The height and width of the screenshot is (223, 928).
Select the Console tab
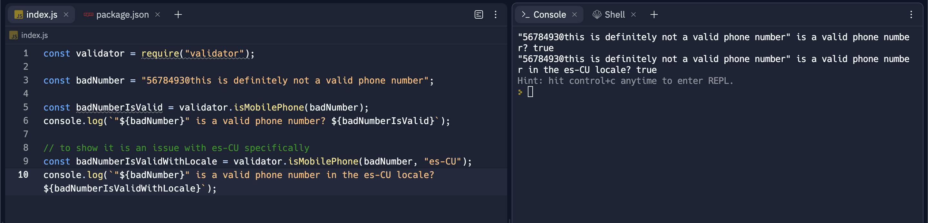(549, 15)
